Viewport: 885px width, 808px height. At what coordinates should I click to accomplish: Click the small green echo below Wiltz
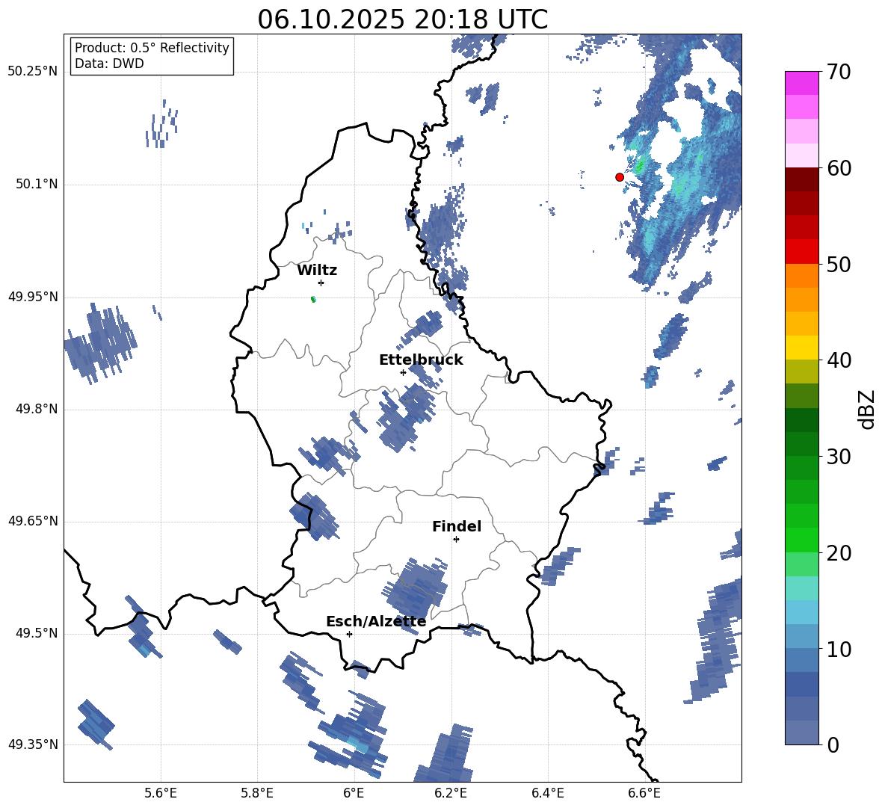coord(313,299)
